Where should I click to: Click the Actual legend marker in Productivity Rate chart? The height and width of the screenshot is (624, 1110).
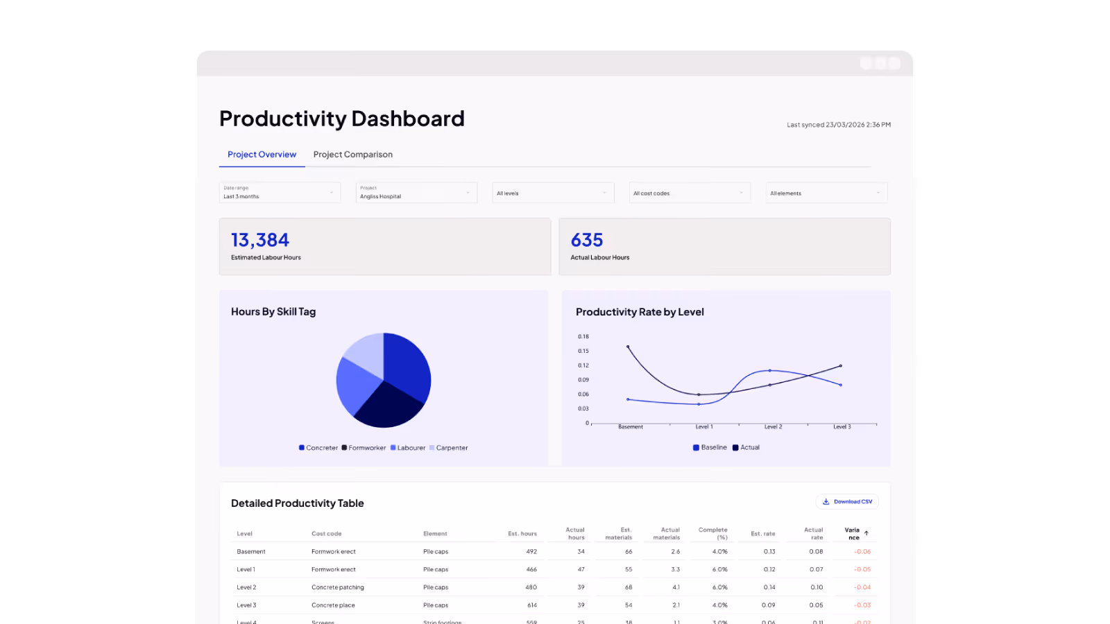735,447
